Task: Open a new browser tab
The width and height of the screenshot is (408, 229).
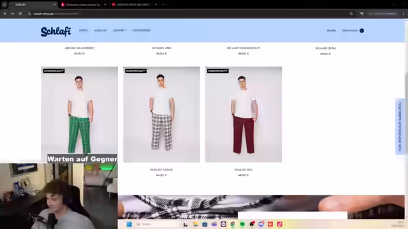Action: click(x=163, y=4)
